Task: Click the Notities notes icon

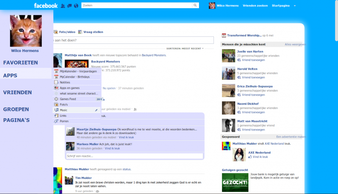Action: point(56,82)
